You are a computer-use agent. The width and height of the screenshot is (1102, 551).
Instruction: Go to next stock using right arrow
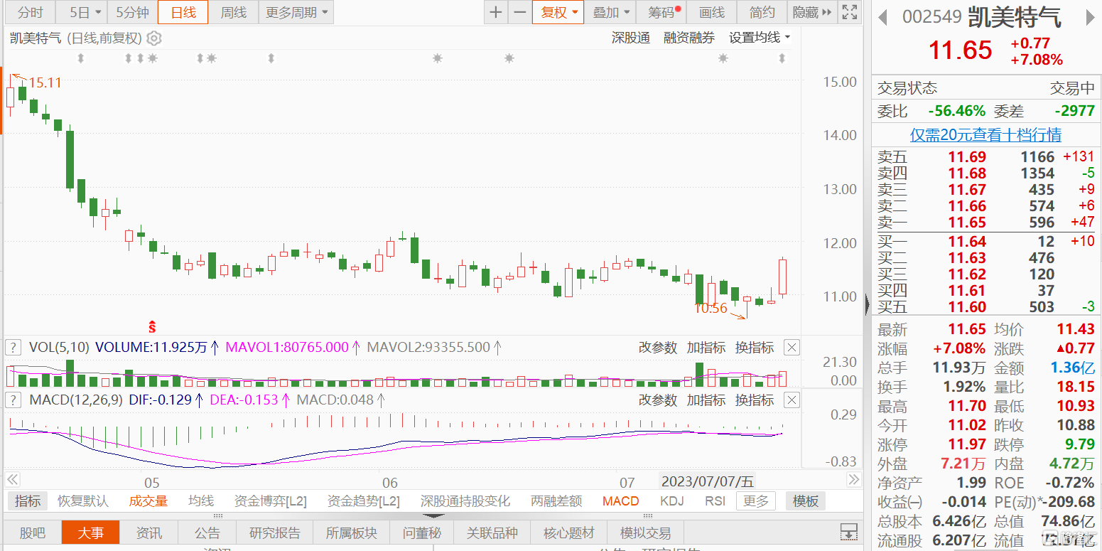pyautogui.click(x=1090, y=17)
